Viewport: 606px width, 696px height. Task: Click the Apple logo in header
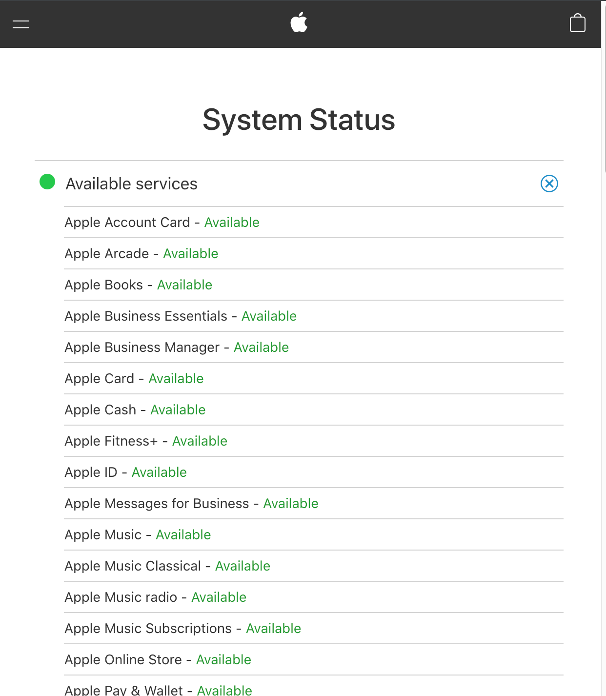coord(299,23)
